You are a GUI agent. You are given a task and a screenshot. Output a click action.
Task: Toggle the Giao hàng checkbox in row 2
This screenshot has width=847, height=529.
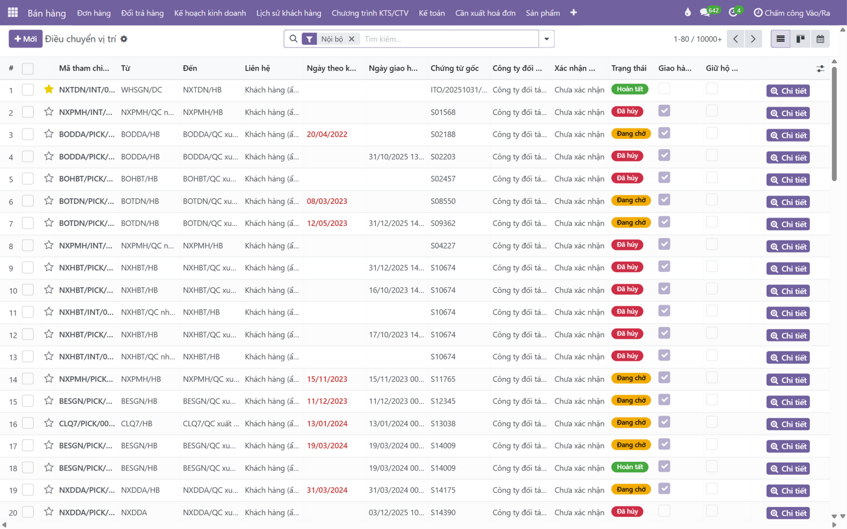click(x=664, y=111)
